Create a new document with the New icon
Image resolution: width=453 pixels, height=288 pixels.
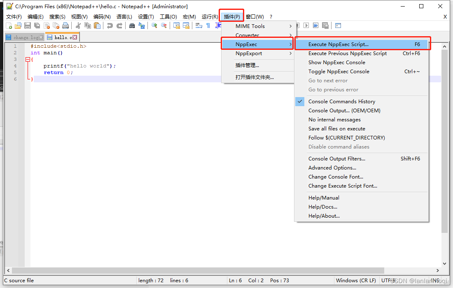click(9, 26)
